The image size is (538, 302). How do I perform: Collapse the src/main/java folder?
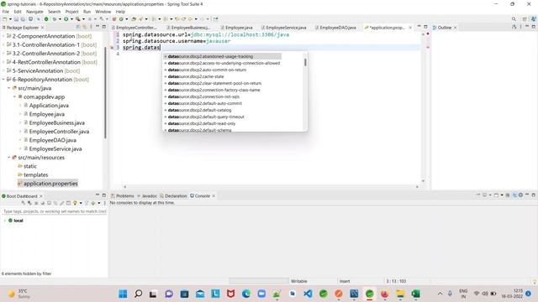tap(9, 88)
